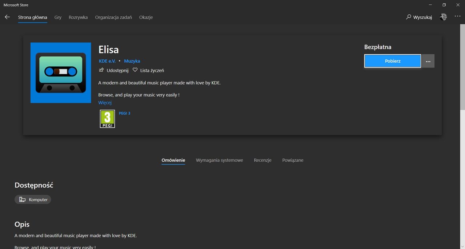Open the Powiązane tab
The width and height of the screenshot is (465, 249).
tap(293, 160)
